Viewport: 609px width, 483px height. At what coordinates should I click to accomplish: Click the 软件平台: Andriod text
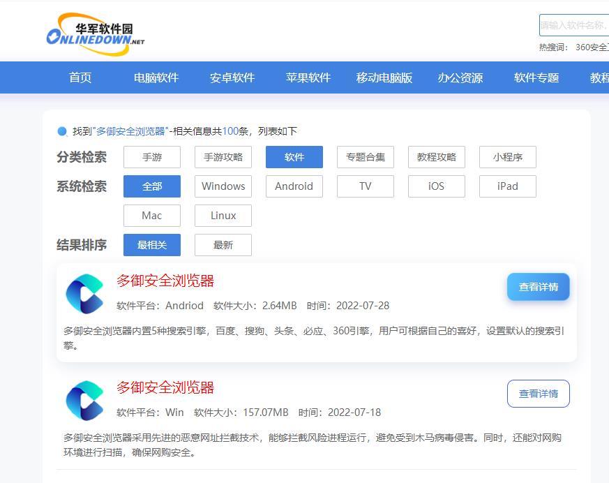click(x=160, y=306)
